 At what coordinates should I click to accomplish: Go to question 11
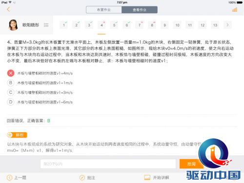[x=190, y=25]
